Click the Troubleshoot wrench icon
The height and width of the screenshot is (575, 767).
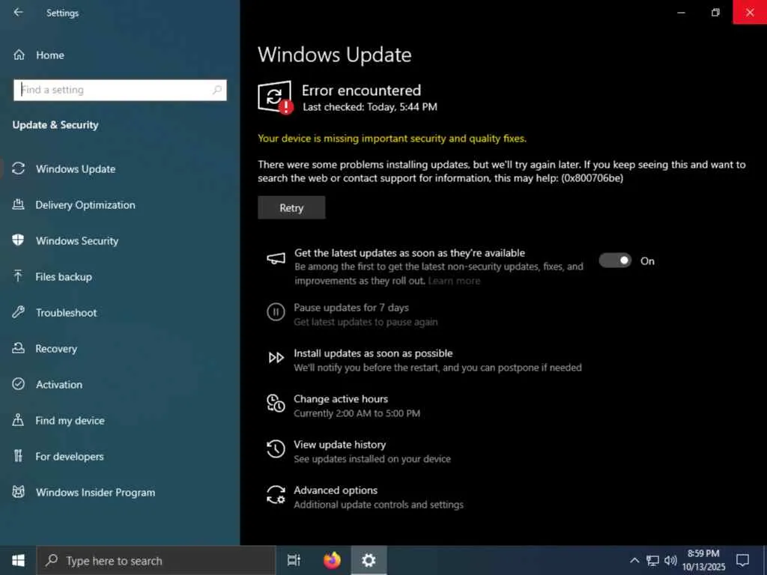(18, 312)
